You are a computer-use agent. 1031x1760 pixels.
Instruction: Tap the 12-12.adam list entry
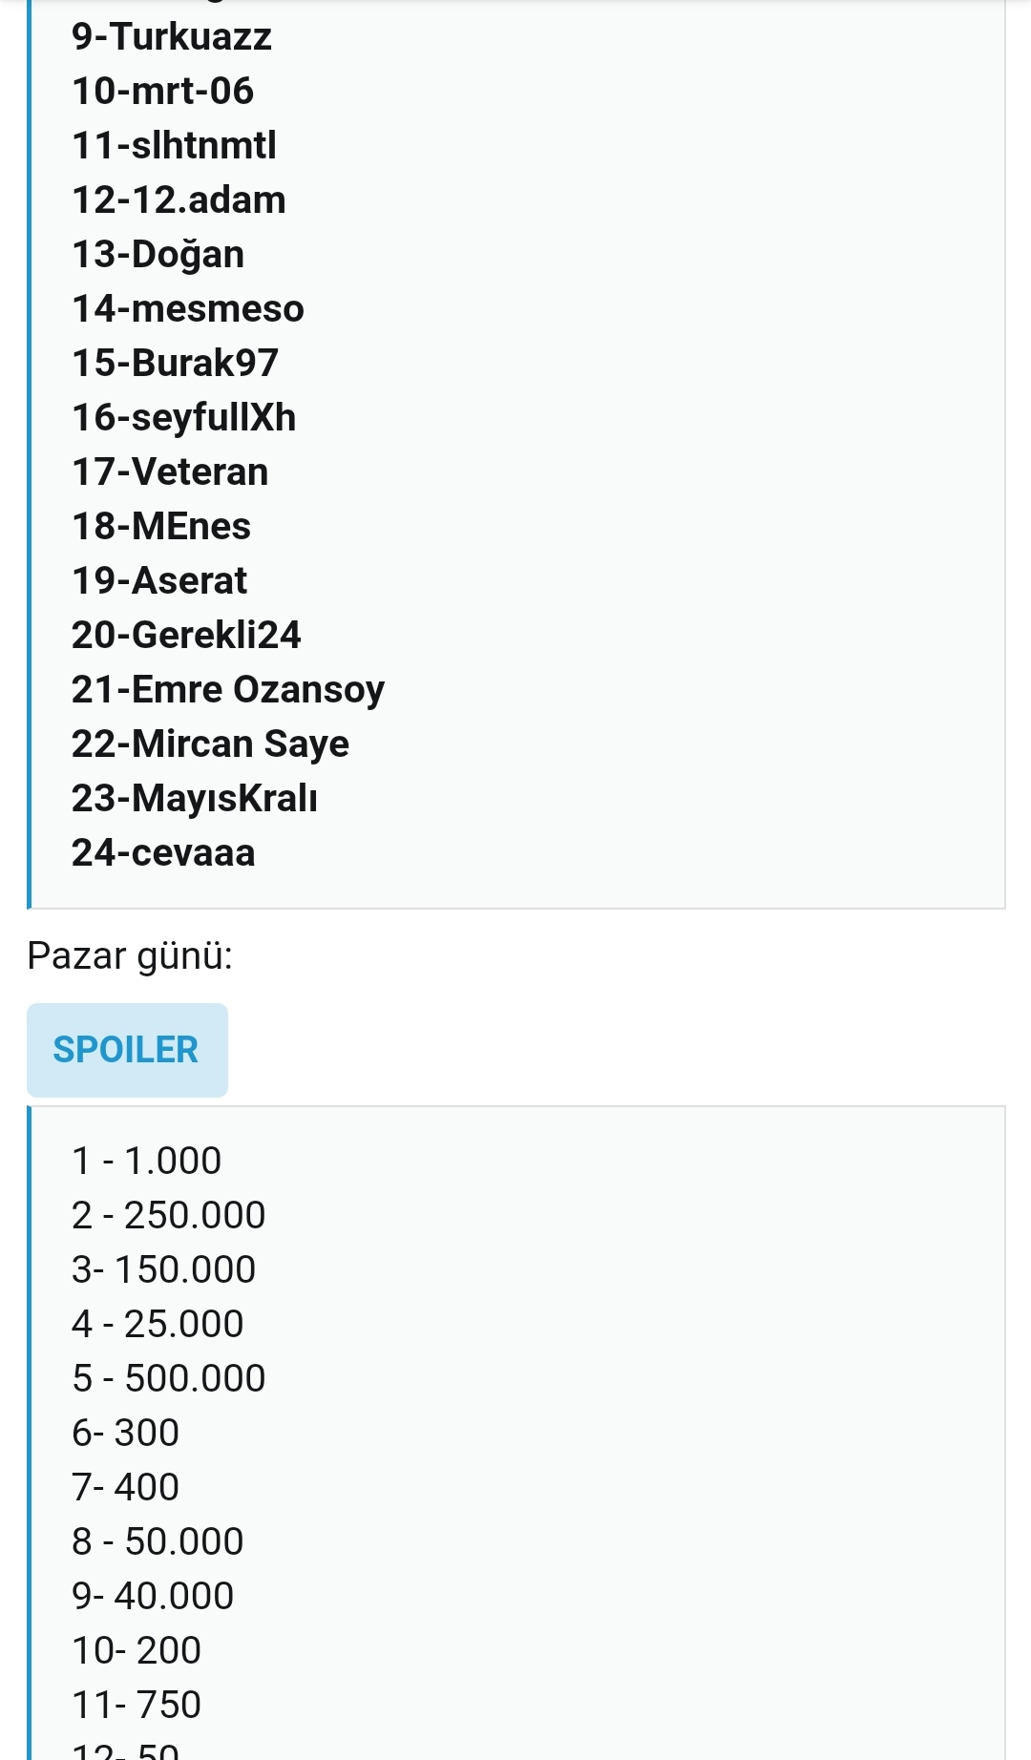[x=179, y=200]
